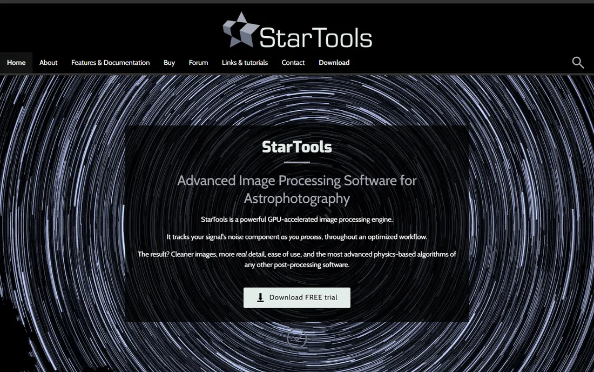
Task: Click the italic 'as you process' text
Action: [x=301, y=237]
